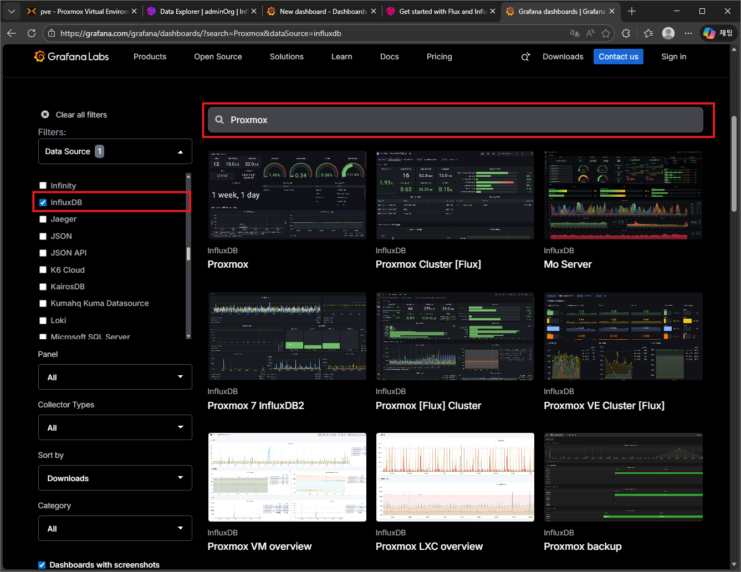
Task: Close the New dashboard tab
Action: [x=374, y=11]
